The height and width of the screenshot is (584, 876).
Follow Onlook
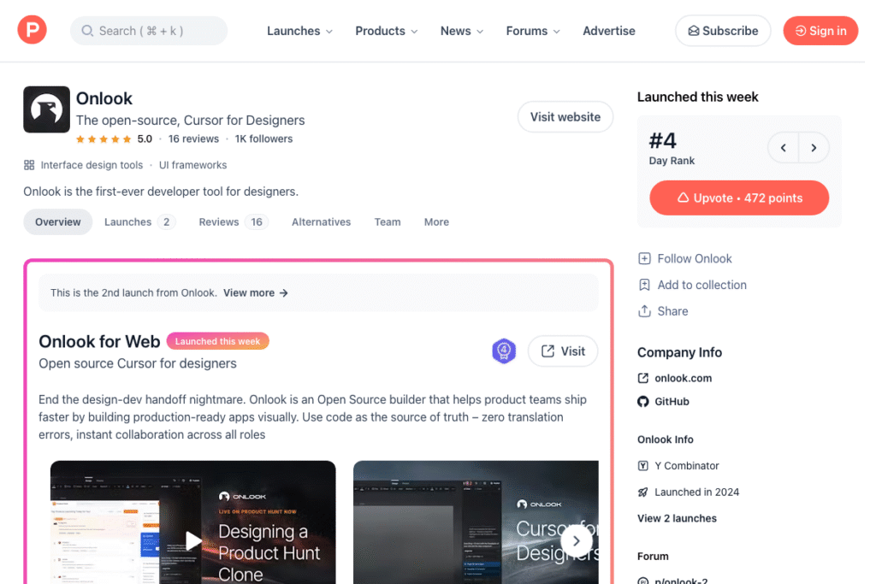684,258
